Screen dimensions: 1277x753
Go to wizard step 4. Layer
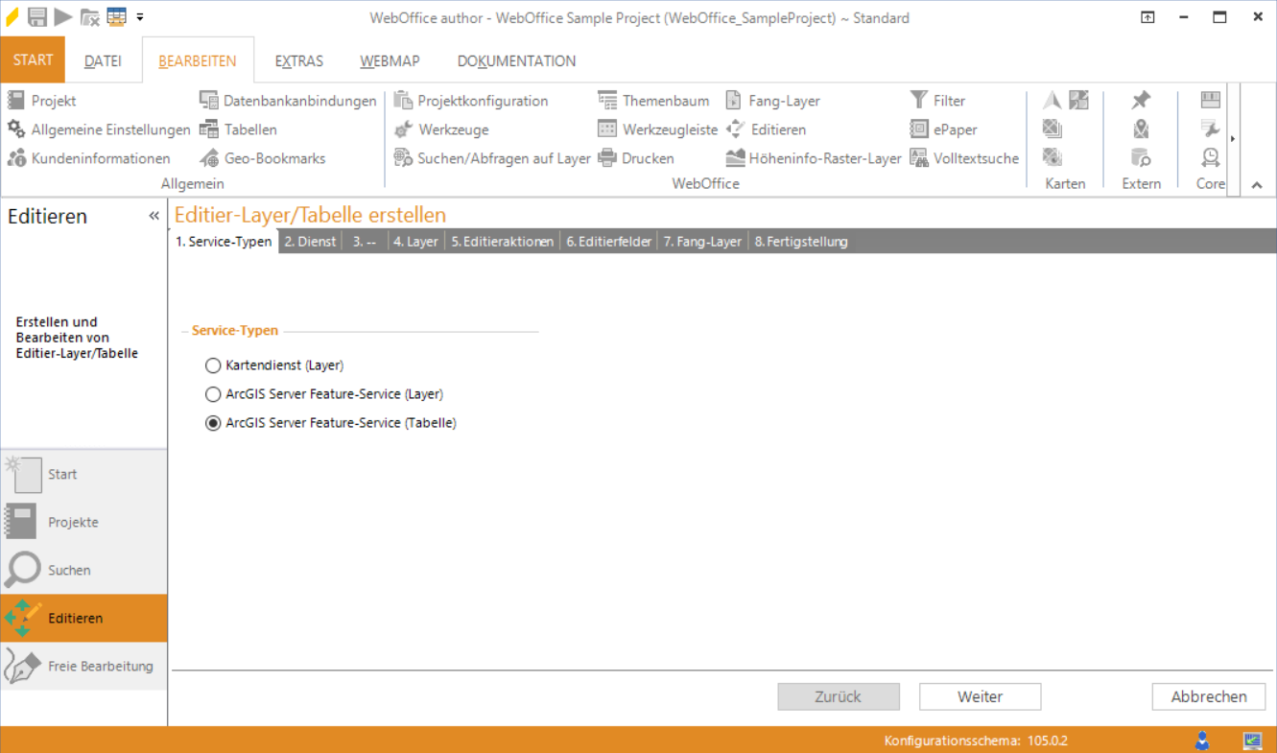415,242
